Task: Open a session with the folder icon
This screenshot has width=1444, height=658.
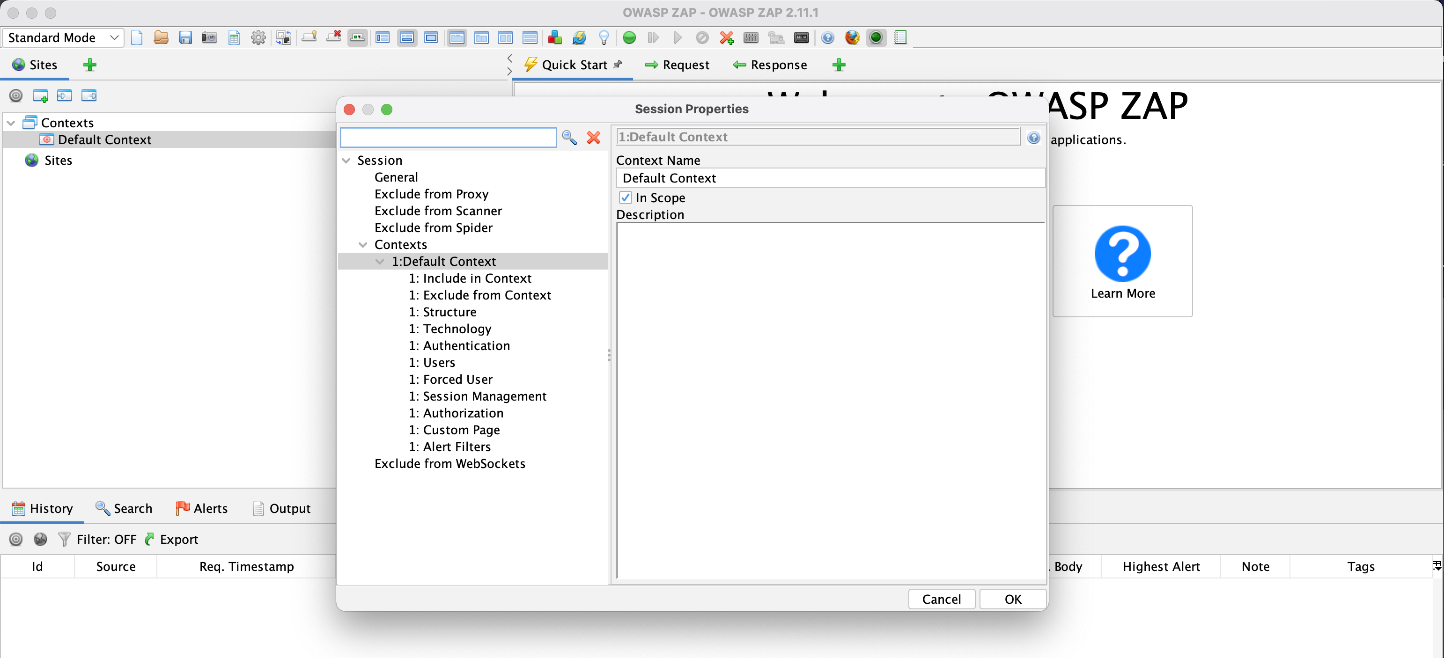Action: point(161,37)
